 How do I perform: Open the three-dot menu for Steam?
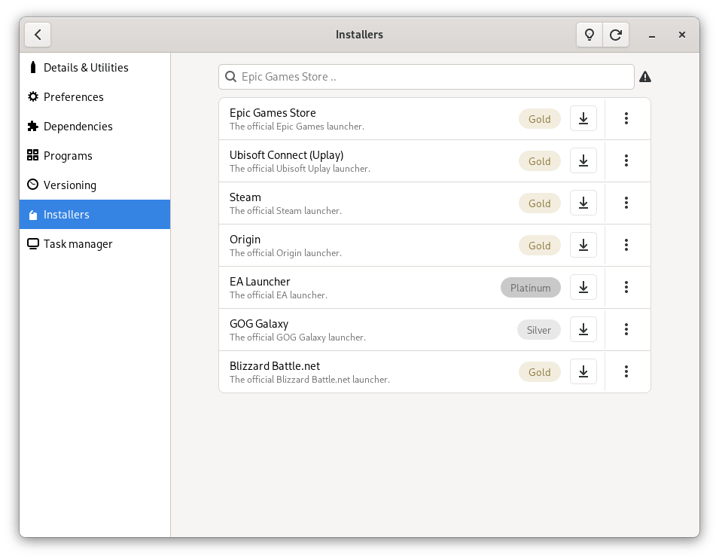[626, 203]
